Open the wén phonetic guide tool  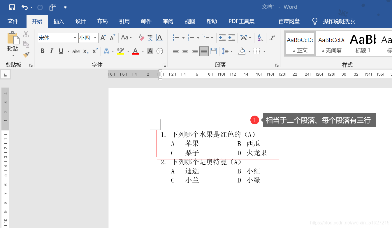(x=150, y=37)
